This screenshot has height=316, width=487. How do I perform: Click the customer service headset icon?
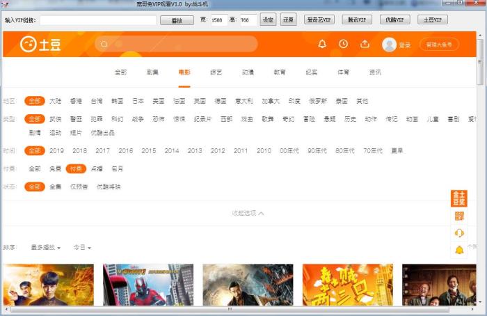tap(459, 232)
